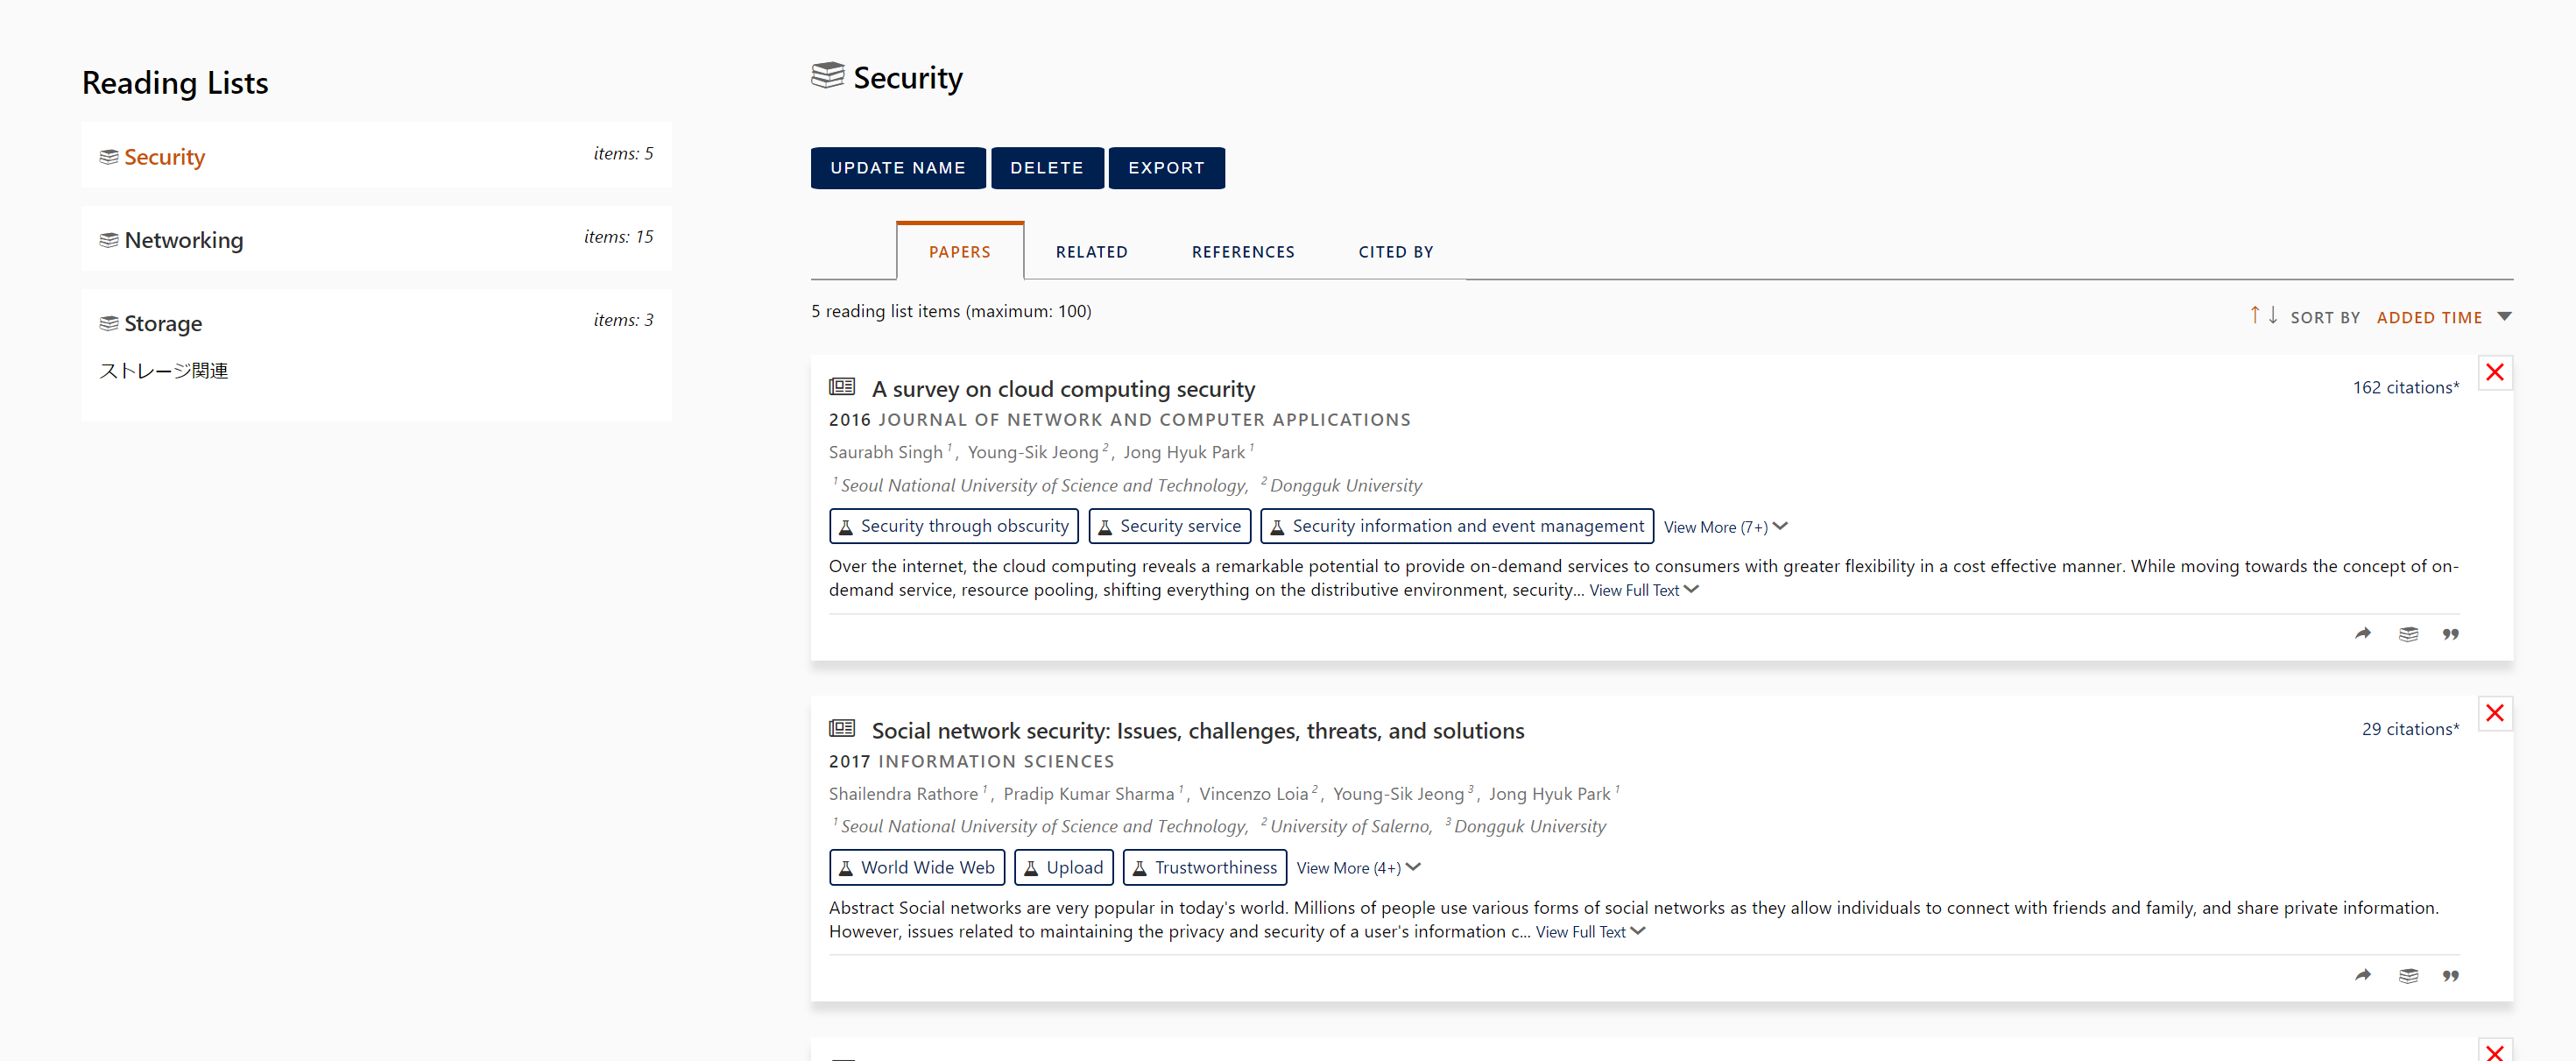Viewport: 2576px width, 1061px height.
Task: Cite the cloud computing security survey paper
Action: point(2450,634)
